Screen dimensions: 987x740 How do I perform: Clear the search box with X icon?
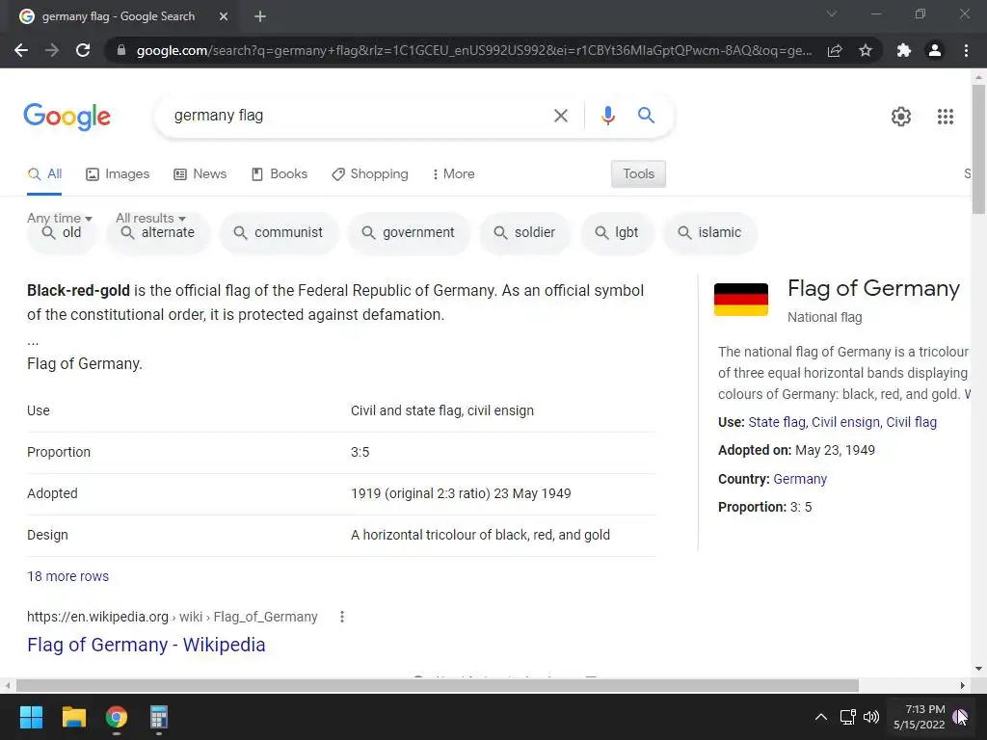point(560,116)
